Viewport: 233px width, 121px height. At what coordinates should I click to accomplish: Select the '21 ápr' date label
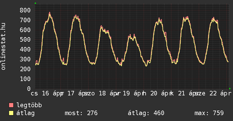[x=188, y=93]
